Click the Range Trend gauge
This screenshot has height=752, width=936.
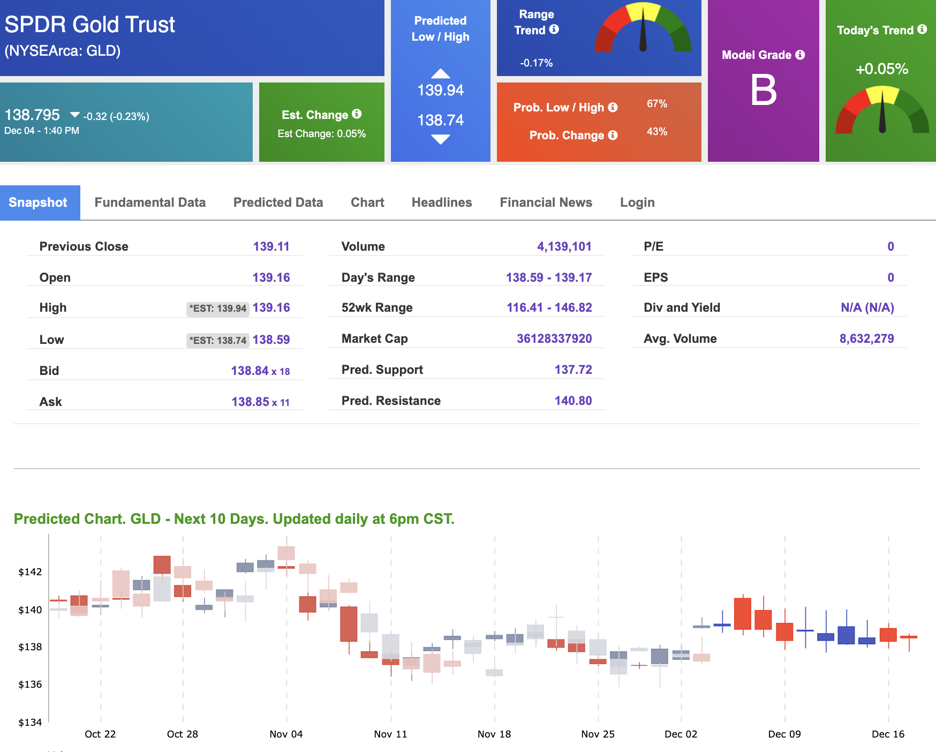point(643,28)
